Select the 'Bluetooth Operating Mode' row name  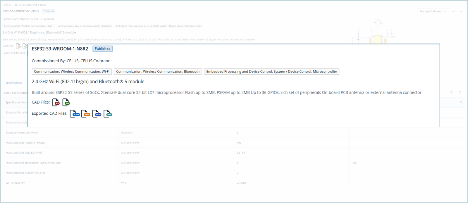tap(22, 133)
